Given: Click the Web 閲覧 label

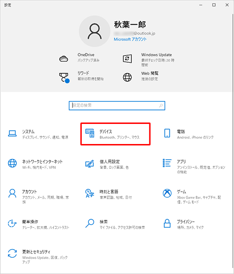Looking at the screenshot, I should tap(150, 73).
